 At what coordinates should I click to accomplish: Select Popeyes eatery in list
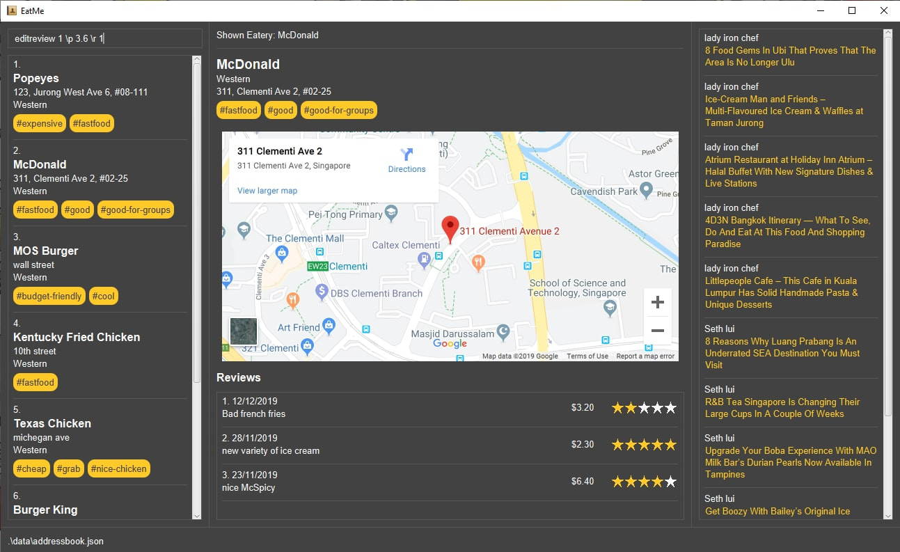(100, 97)
